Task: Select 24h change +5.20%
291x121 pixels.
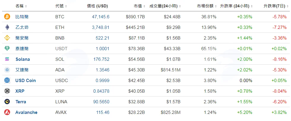Action: (245, 112)
